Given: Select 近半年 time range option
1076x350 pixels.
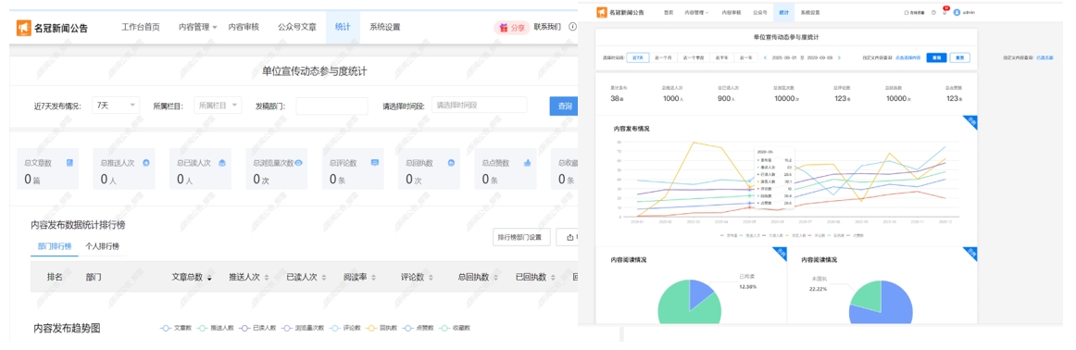Looking at the screenshot, I should 721,57.
